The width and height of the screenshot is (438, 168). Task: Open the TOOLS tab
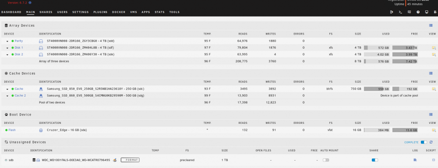tap(174, 12)
